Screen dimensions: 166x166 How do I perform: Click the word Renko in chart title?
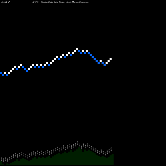[x=62, y=2]
